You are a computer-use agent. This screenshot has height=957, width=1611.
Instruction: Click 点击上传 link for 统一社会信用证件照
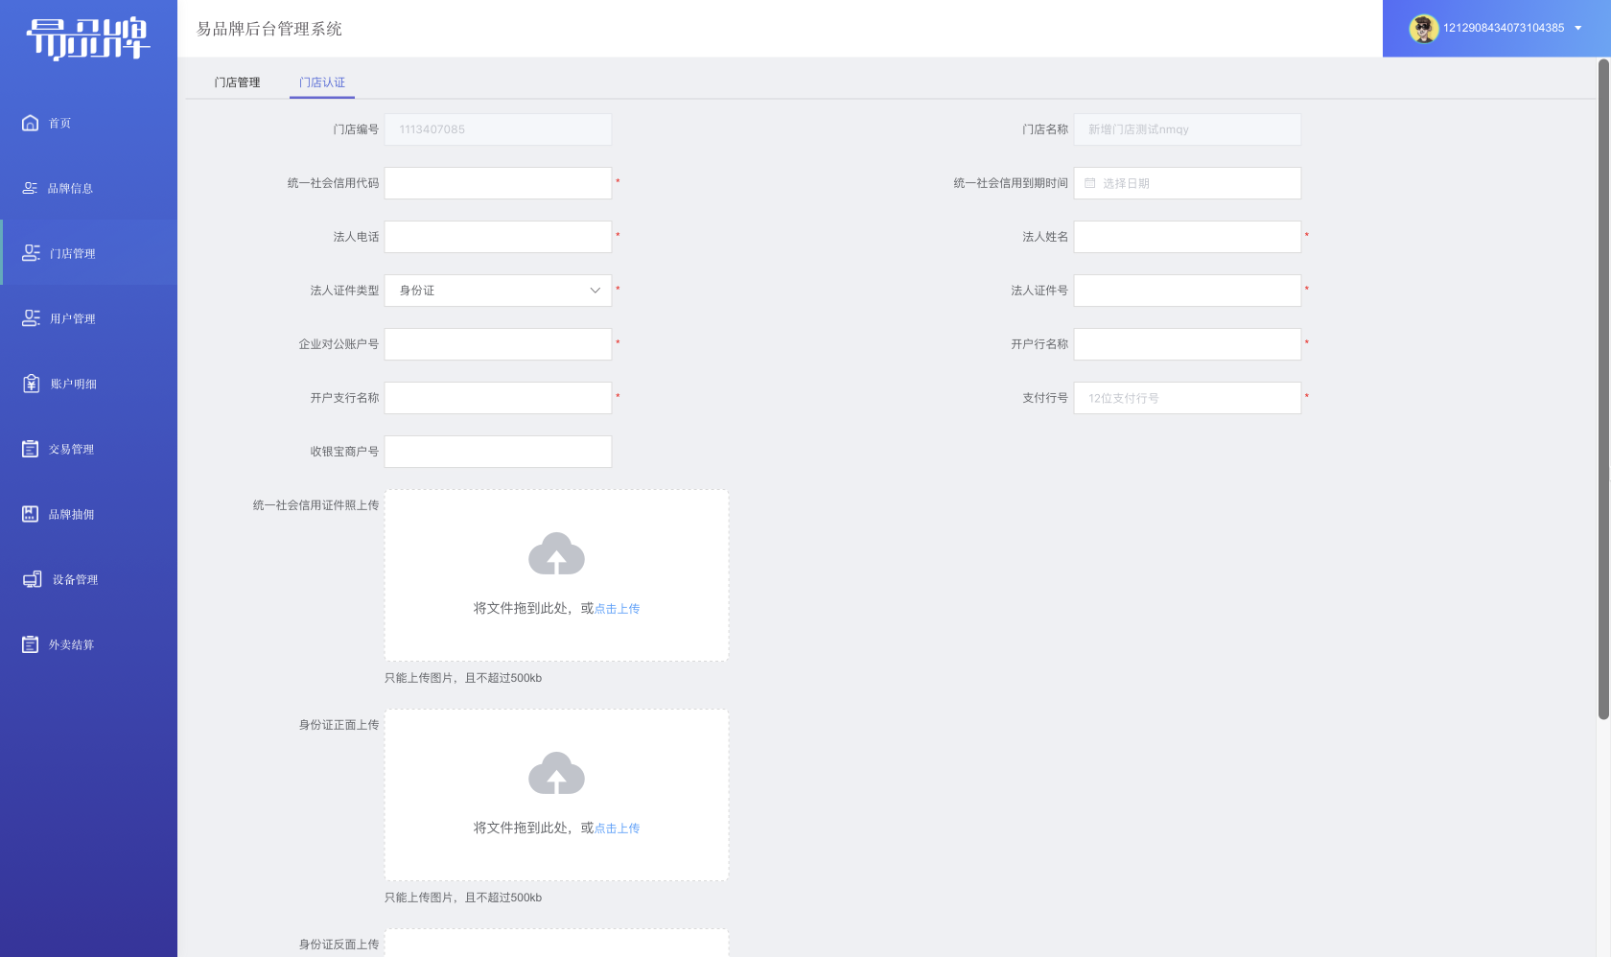pyautogui.click(x=617, y=609)
